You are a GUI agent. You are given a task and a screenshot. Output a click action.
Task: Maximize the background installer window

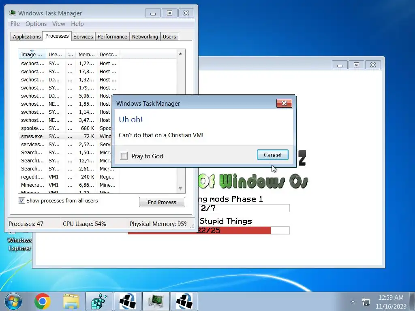coord(357,65)
